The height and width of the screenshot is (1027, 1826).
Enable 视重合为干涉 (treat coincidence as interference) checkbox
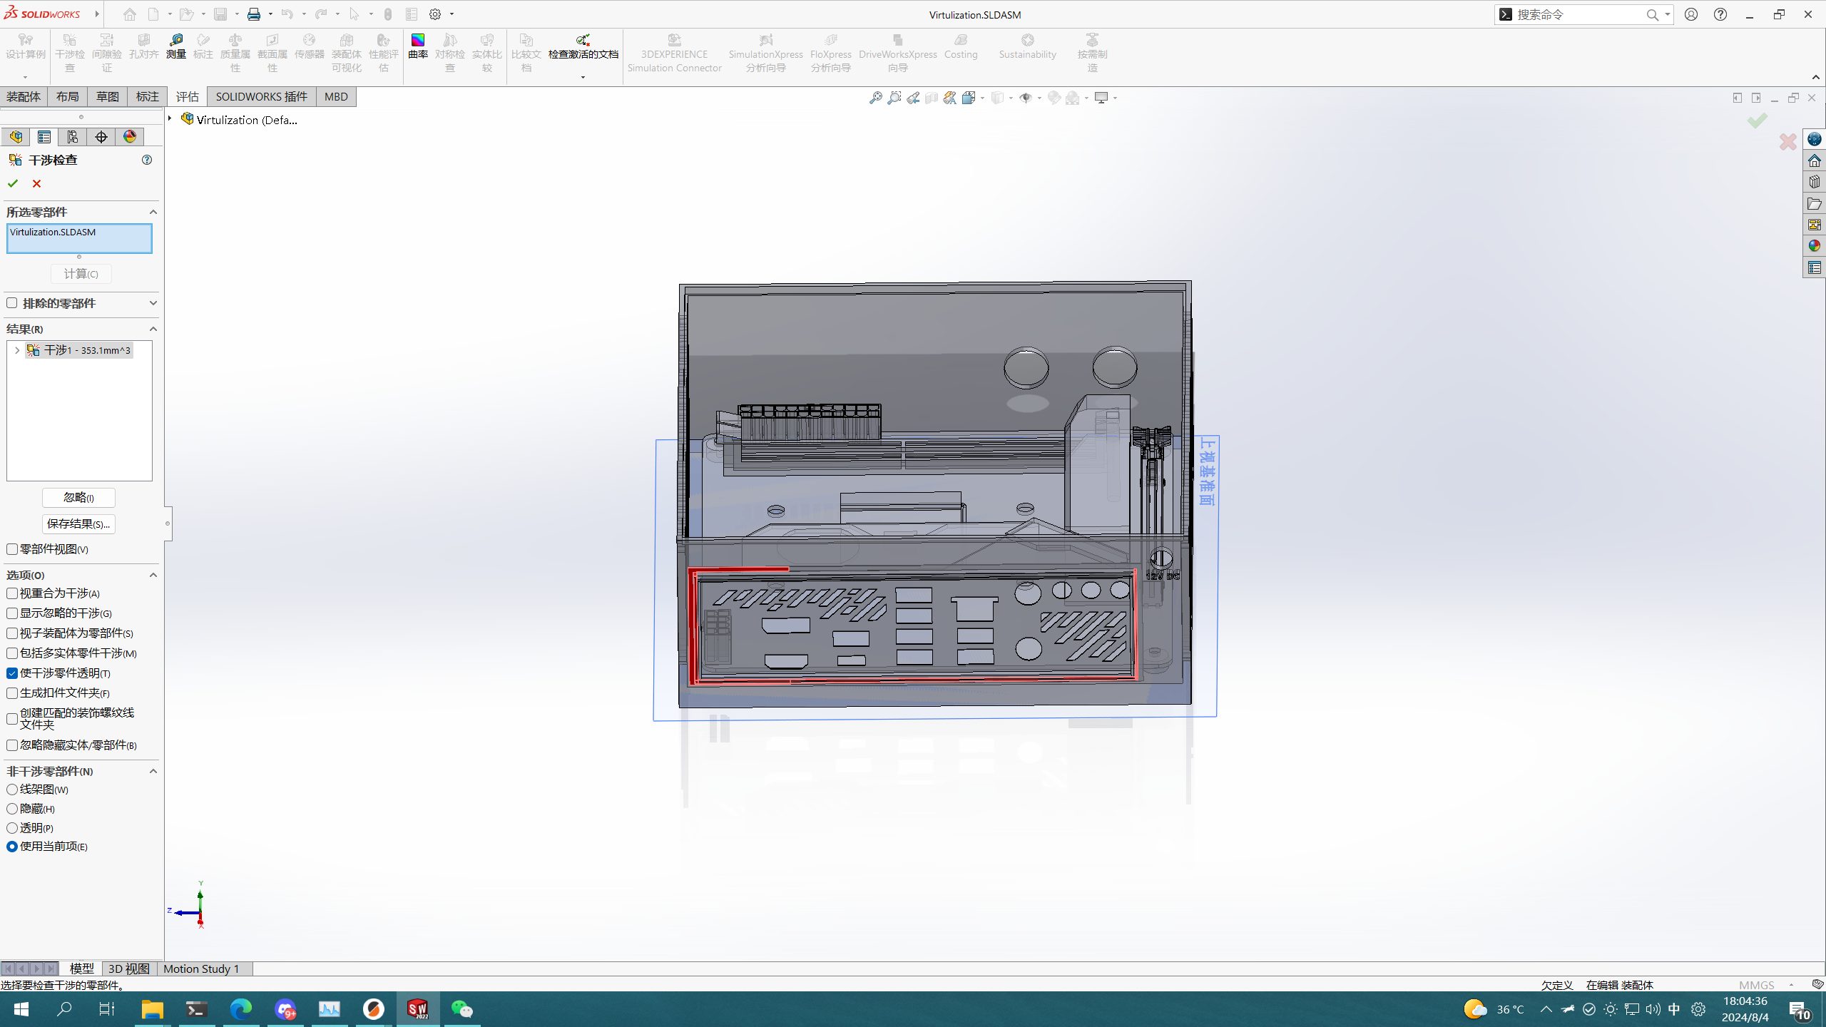(12, 593)
